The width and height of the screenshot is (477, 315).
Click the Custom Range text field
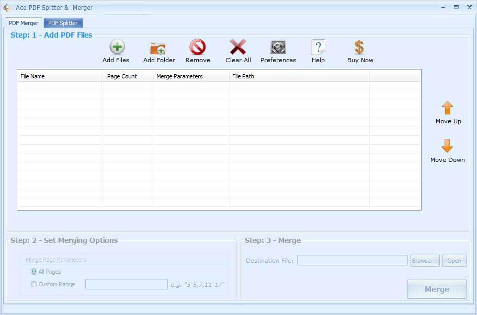126,284
